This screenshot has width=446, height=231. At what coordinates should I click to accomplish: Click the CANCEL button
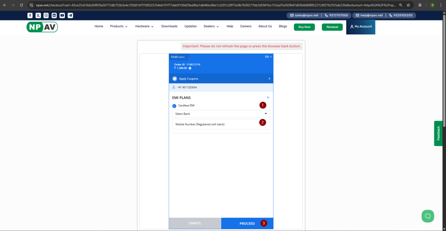point(195,223)
